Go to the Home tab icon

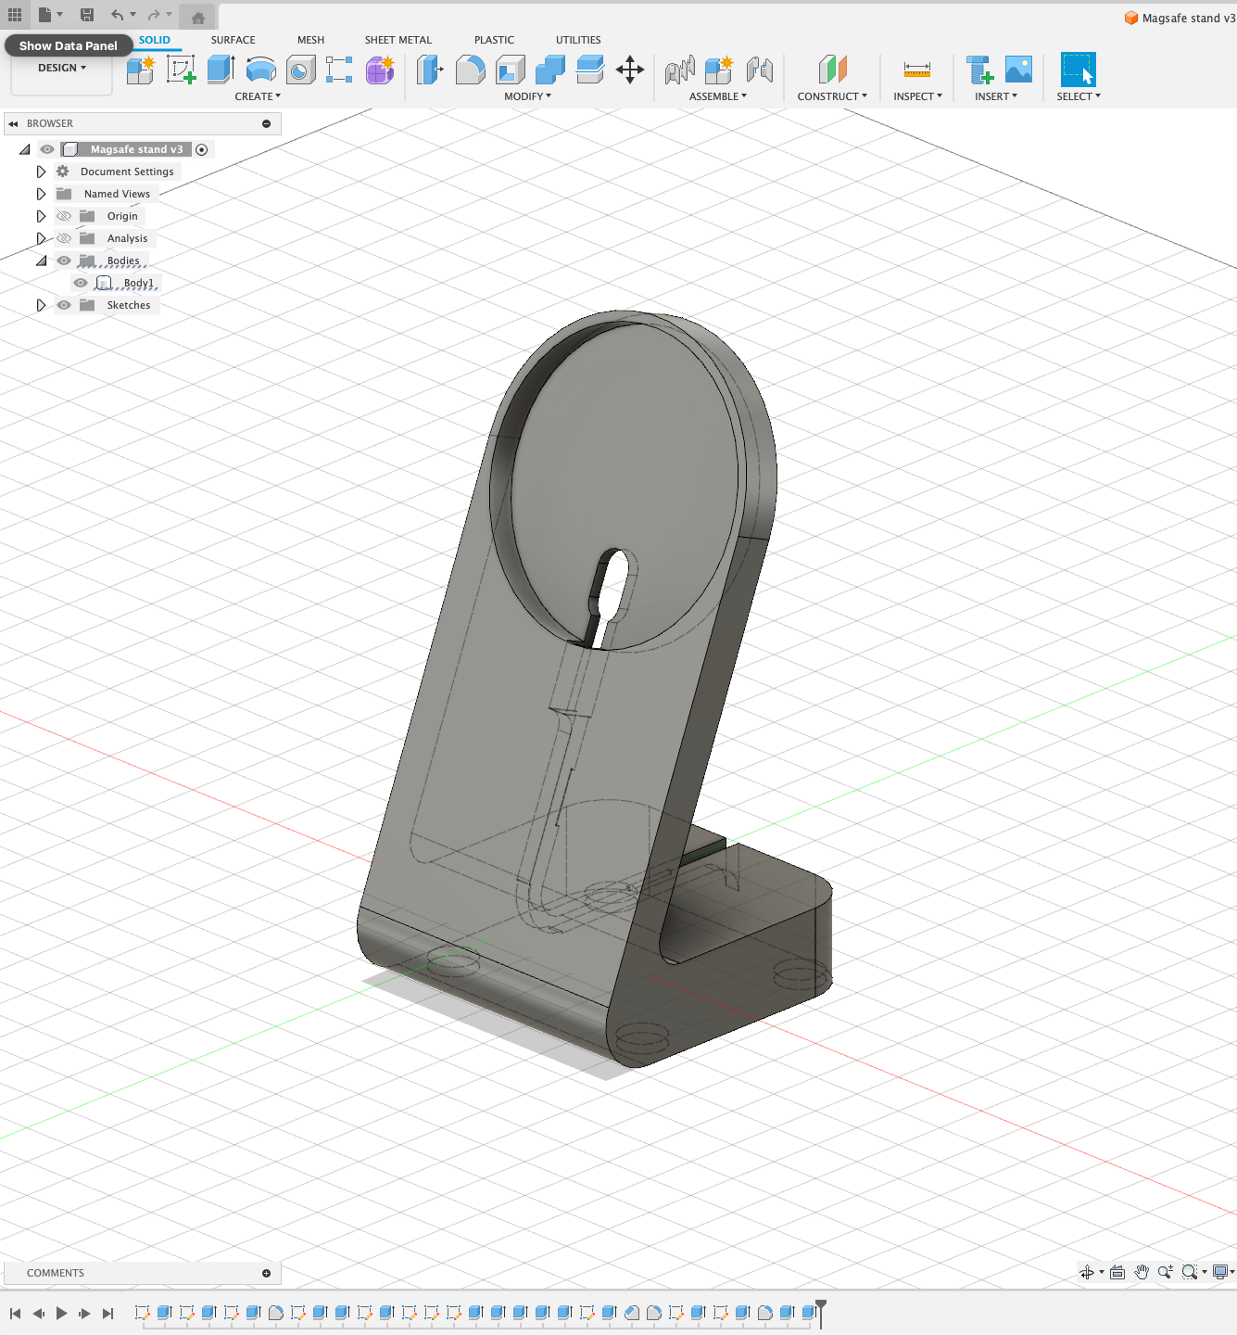198,18
